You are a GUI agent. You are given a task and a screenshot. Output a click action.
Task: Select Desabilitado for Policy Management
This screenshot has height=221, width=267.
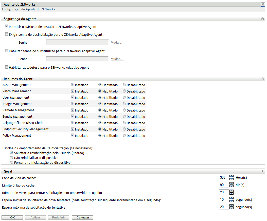click(124, 135)
